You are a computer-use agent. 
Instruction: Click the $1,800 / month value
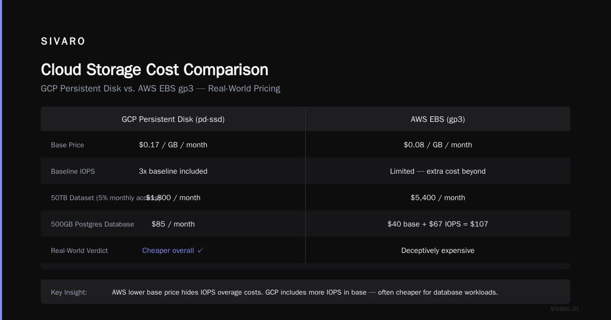pos(173,198)
